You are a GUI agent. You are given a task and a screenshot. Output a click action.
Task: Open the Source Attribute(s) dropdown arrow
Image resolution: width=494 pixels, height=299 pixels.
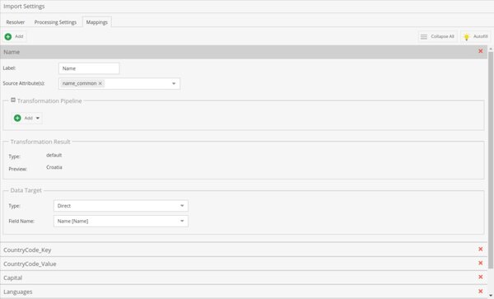click(174, 83)
